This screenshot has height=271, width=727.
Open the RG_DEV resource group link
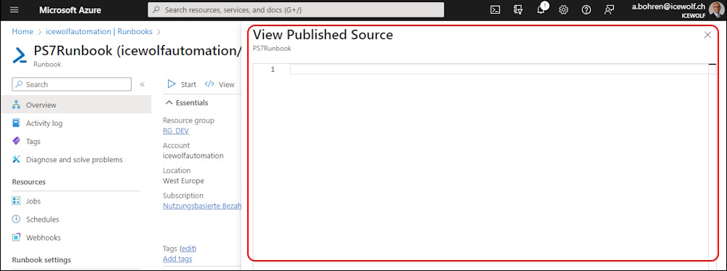tap(176, 131)
